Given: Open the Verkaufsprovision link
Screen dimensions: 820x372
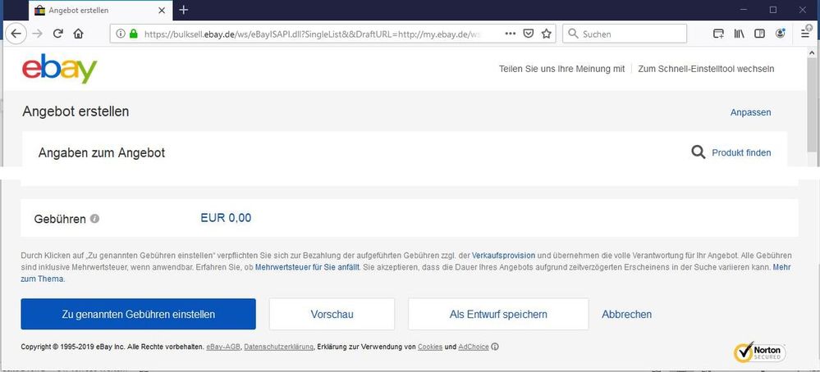Looking at the screenshot, I should click(x=503, y=256).
